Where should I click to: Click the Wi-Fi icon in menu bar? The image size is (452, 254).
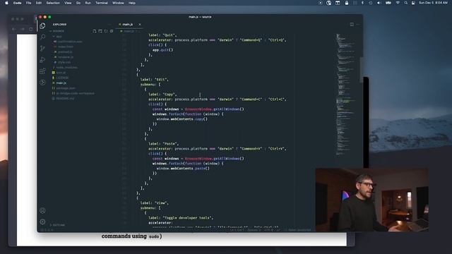pos(398,3)
